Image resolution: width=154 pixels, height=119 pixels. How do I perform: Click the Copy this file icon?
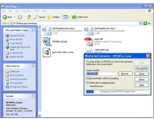[7, 43]
